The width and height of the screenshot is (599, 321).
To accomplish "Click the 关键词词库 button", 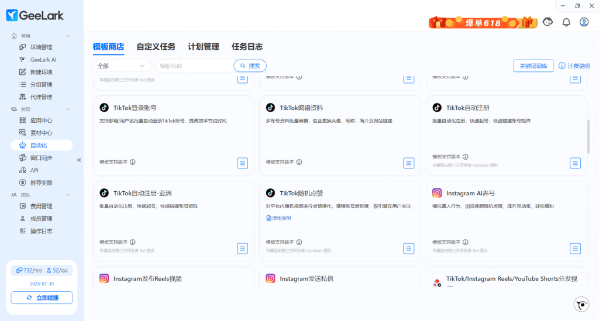I will [533, 66].
